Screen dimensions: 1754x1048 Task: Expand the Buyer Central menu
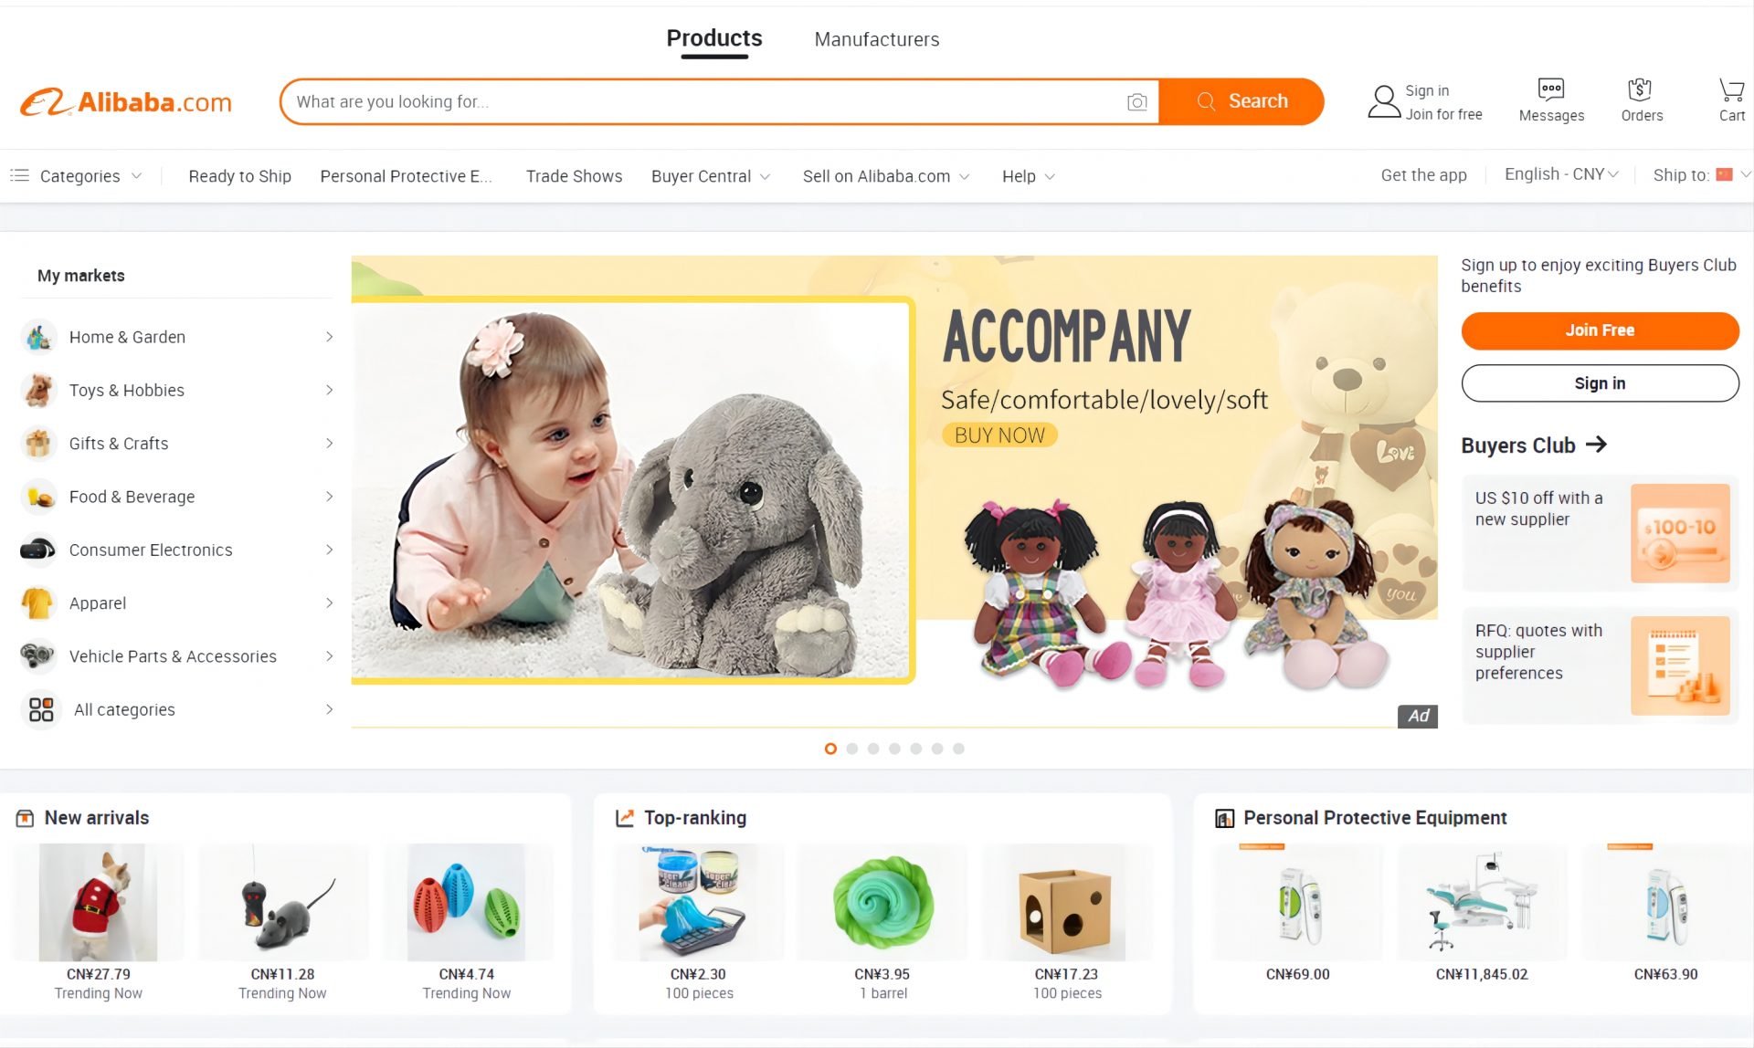point(711,176)
